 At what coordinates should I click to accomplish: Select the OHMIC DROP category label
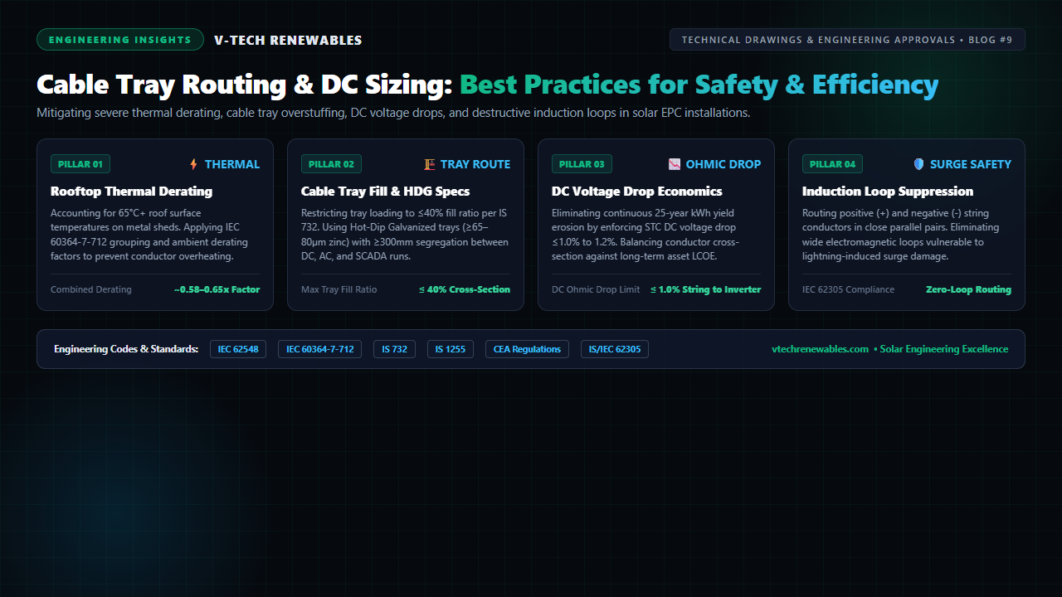[723, 164]
